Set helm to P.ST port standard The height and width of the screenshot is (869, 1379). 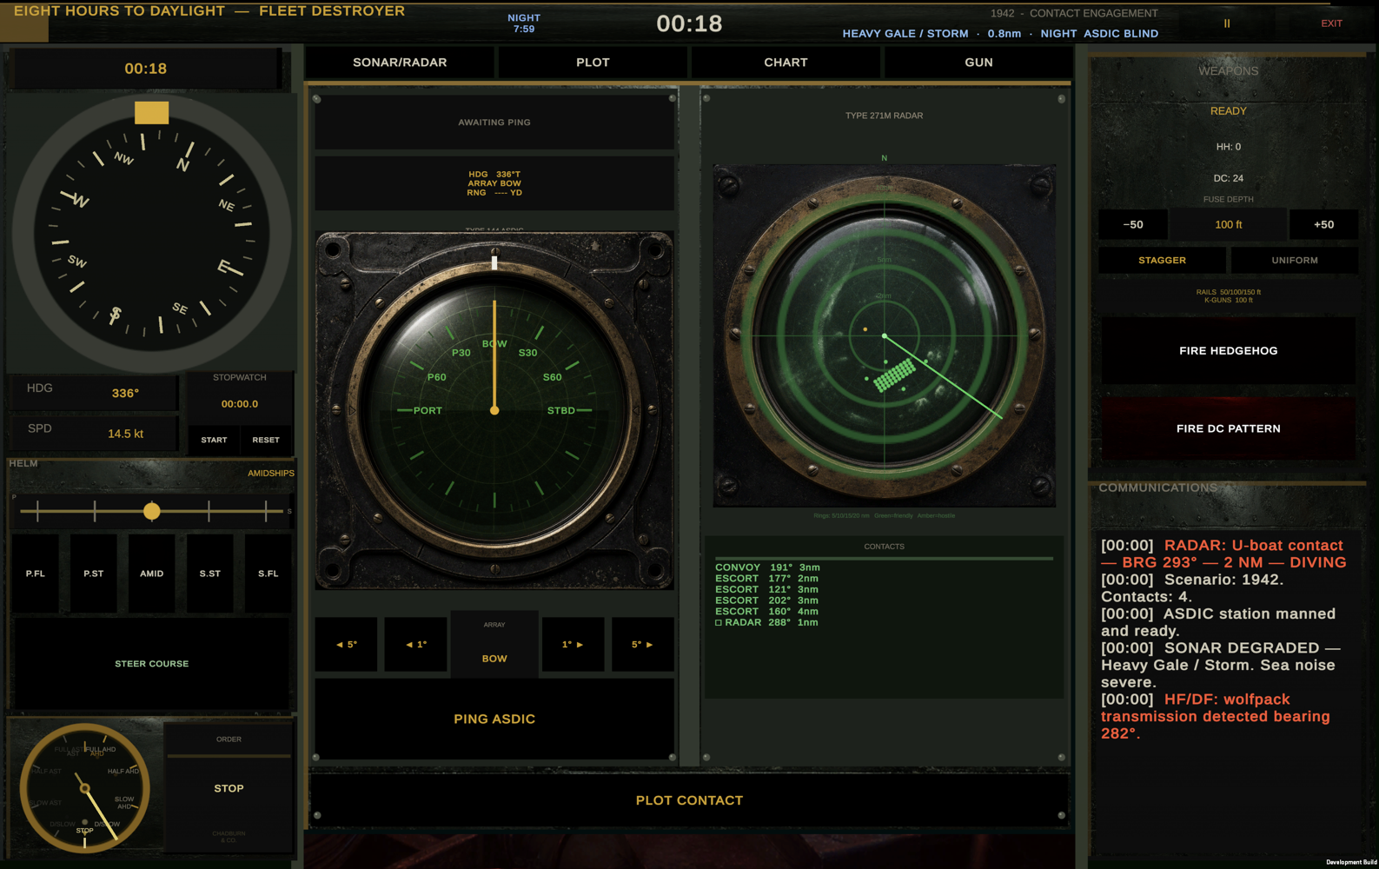[x=94, y=574]
